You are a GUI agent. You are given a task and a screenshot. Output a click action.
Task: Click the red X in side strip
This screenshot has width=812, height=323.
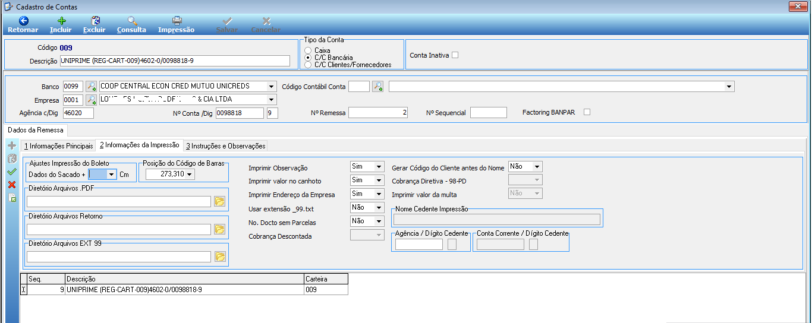(x=11, y=185)
